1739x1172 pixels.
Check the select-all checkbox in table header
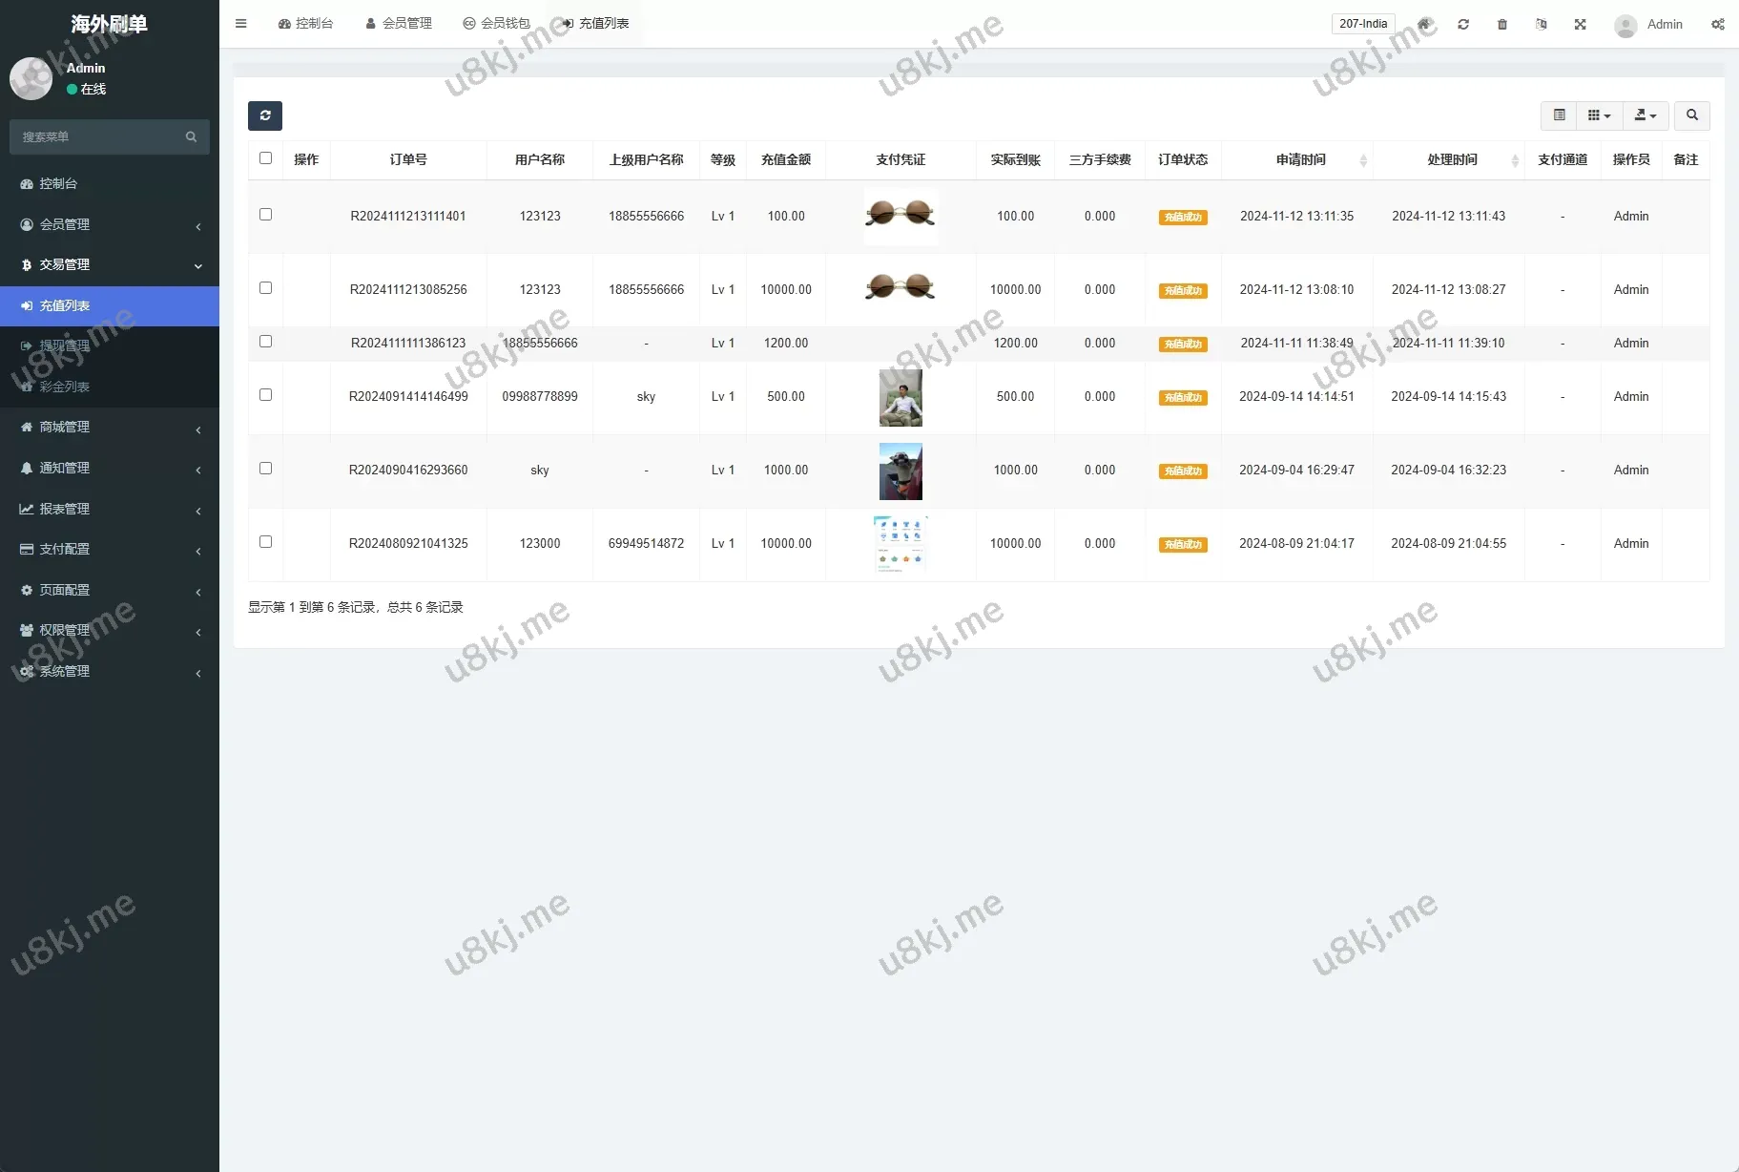pos(266,158)
